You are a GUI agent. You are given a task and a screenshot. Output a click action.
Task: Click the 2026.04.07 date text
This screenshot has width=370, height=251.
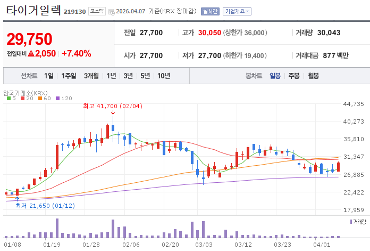(130, 11)
